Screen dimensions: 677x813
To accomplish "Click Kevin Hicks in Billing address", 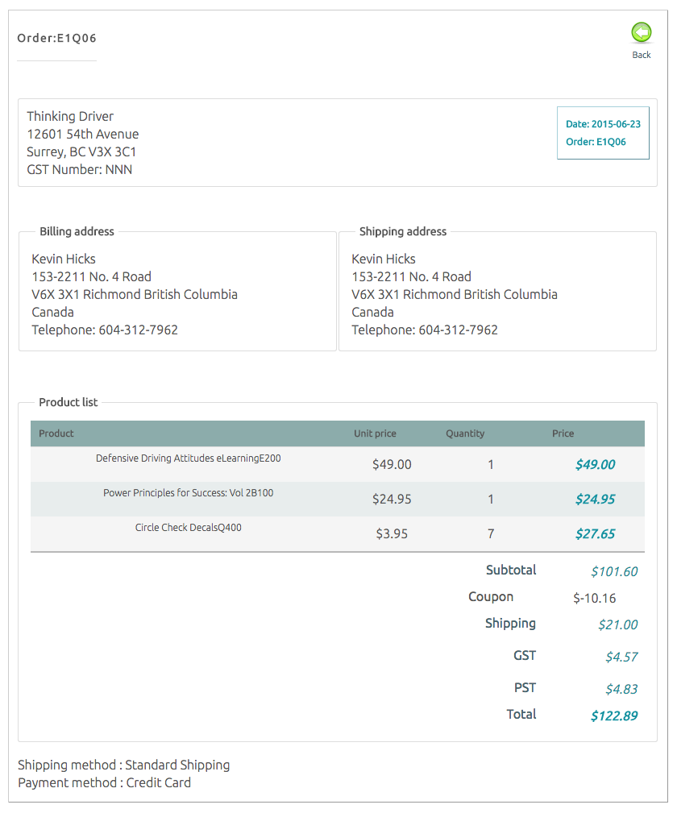I will [64, 259].
